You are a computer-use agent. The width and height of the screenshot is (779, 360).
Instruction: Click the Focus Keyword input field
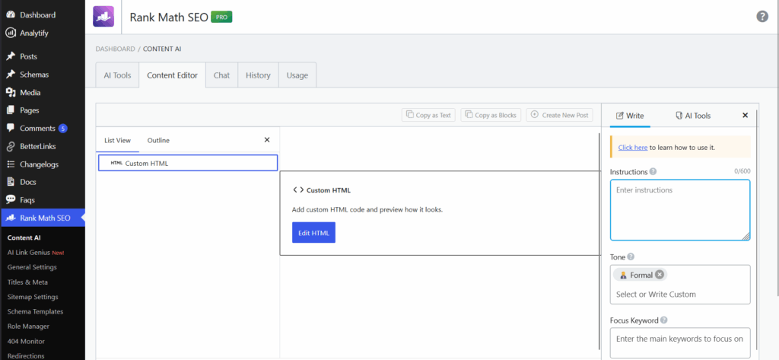click(680, 342)
